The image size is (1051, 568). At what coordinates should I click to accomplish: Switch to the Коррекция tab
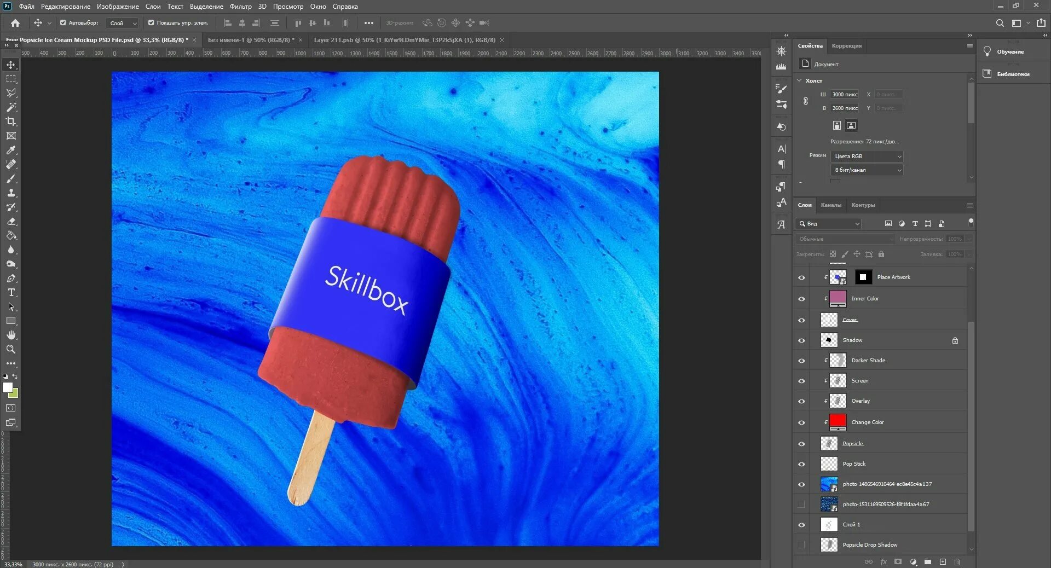point(846,46)
